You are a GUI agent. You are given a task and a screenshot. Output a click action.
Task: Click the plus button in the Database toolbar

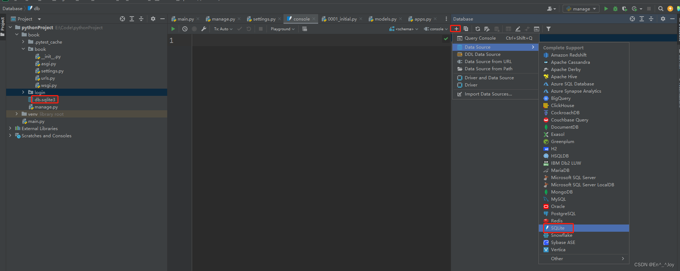point(456,29)
